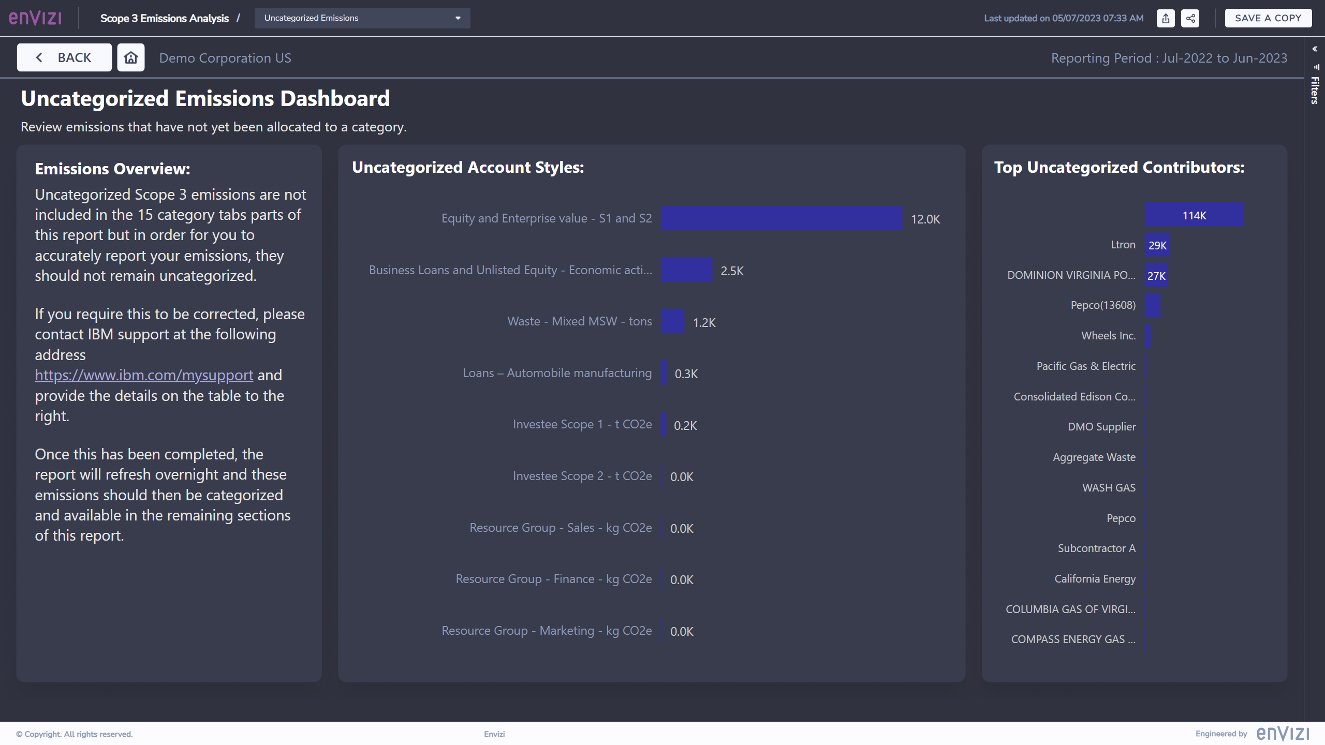The height and width of the screenshot is (745, 1325).
Task: Click the Waste - Mixed MSW bar
Action: pyautogui.click(x=673, y=321)
